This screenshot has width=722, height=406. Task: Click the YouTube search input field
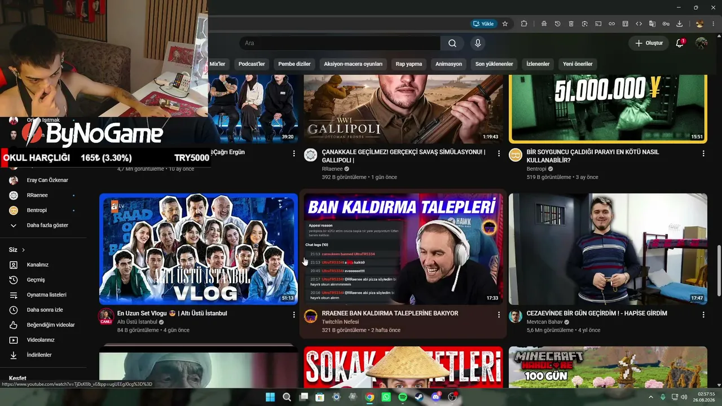pyautogui.click(x=340, y=43)
